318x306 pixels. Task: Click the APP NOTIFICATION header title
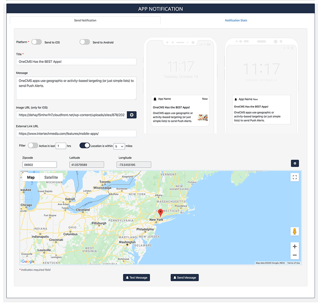click(161, 9)
